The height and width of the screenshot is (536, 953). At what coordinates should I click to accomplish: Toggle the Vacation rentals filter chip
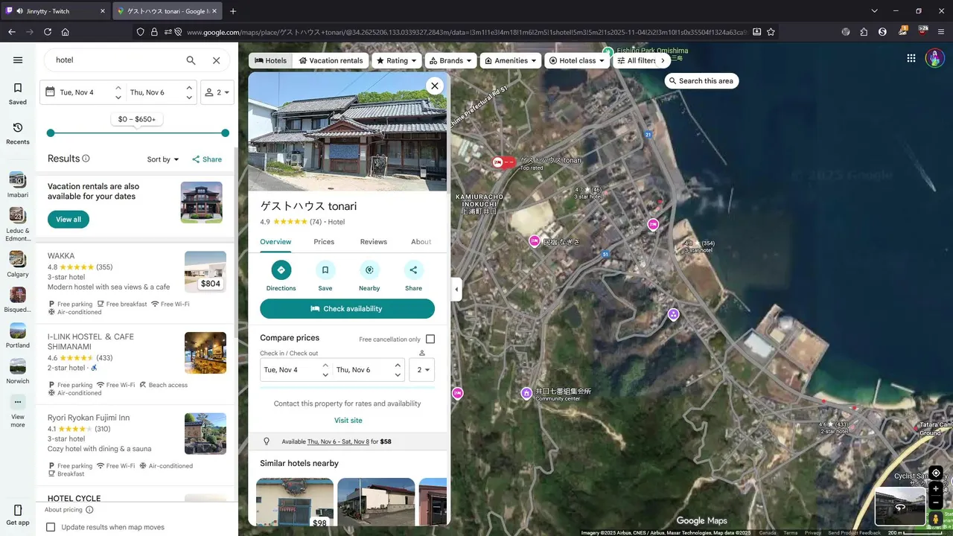point(331,60)
